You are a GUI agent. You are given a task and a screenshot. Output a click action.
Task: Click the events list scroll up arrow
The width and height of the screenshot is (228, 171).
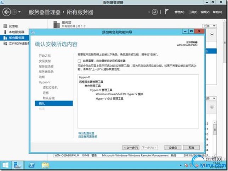pos(215,123)
